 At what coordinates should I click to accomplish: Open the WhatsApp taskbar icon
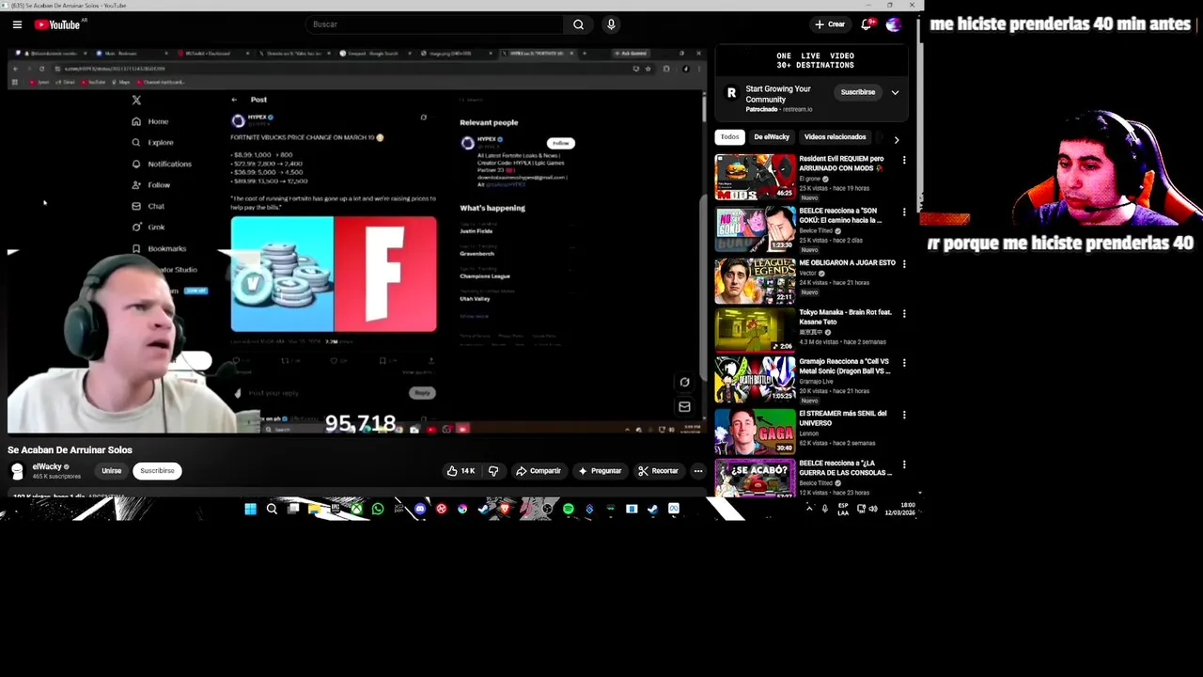click(378, 509)
